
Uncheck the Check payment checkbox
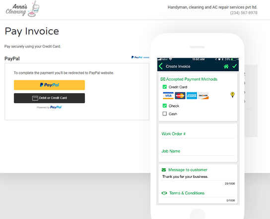pyautogui.click(x=165, y=106)
